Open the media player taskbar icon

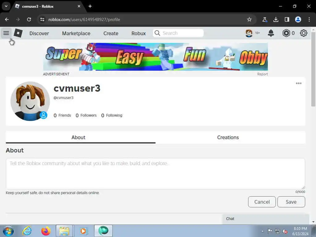click(x=83, y=231)
